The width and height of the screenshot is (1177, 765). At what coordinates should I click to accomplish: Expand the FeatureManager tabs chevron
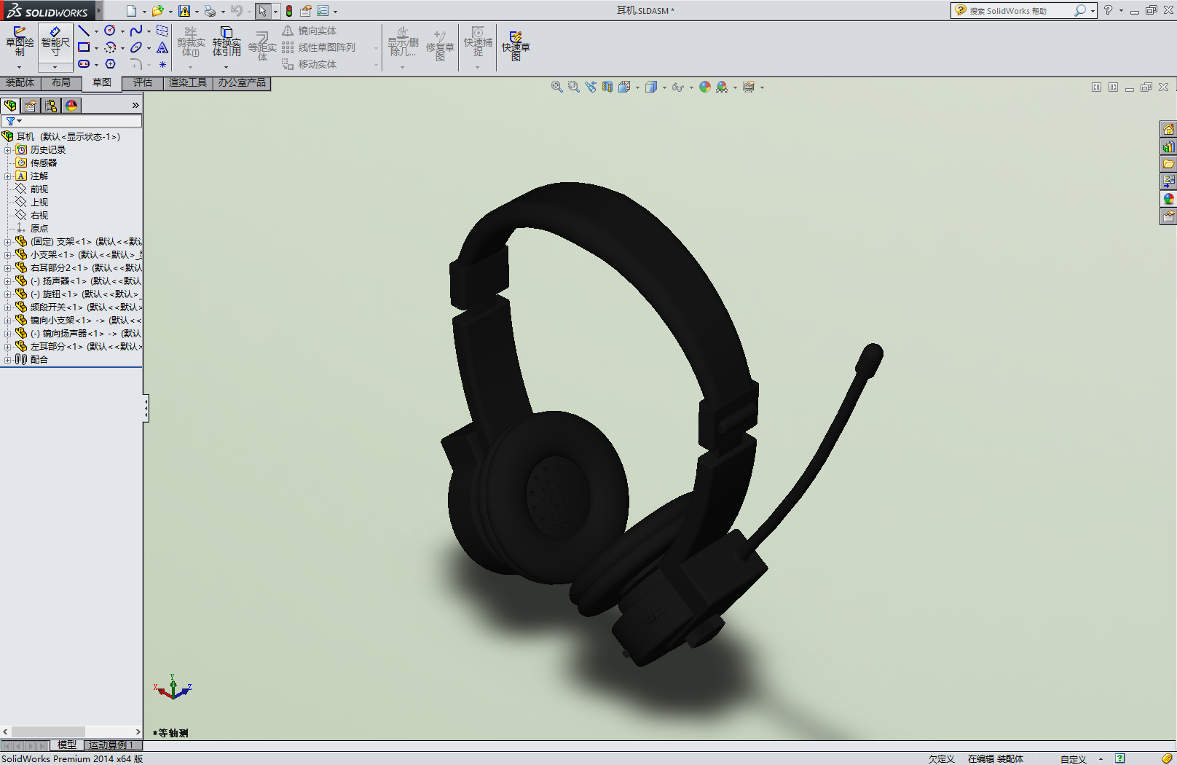[135, 106]
